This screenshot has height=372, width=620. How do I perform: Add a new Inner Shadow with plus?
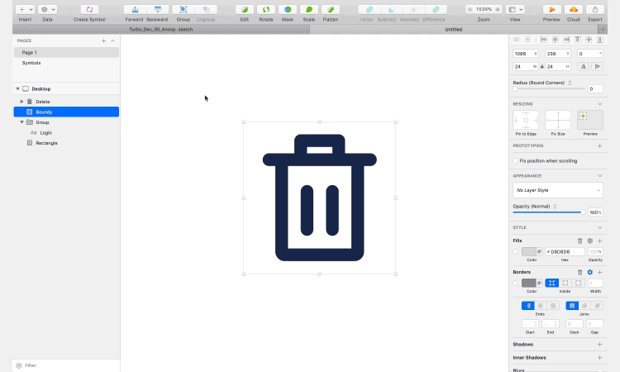tap(600, 357)
